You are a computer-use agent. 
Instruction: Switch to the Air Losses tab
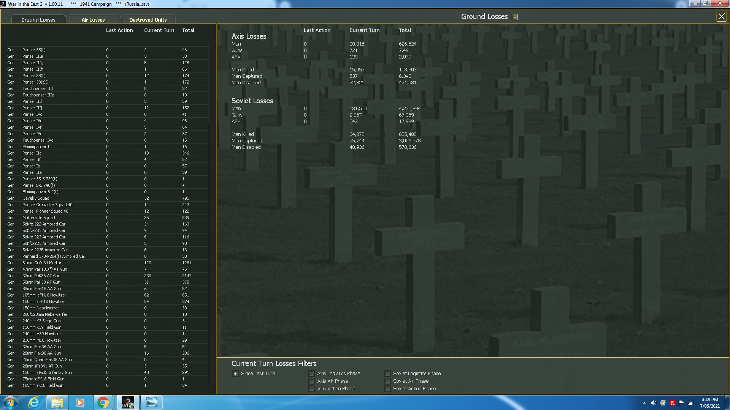(x=93, y=20)
